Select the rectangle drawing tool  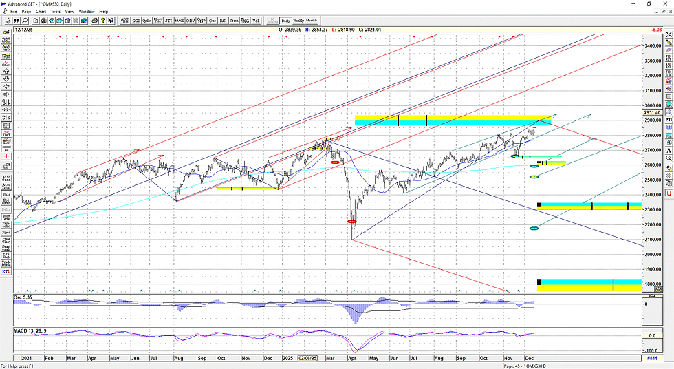coord(668,96)
